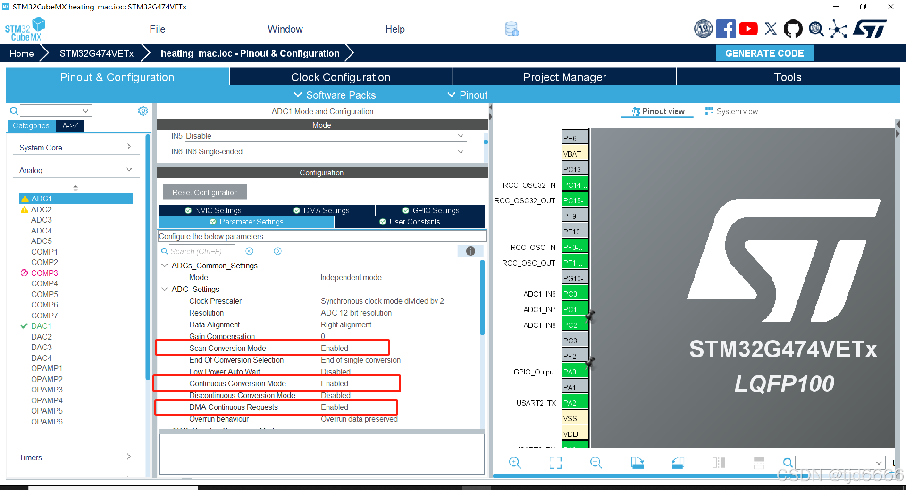Click the Reset Configuration button
906x490 pixels.
pos(205,192)
